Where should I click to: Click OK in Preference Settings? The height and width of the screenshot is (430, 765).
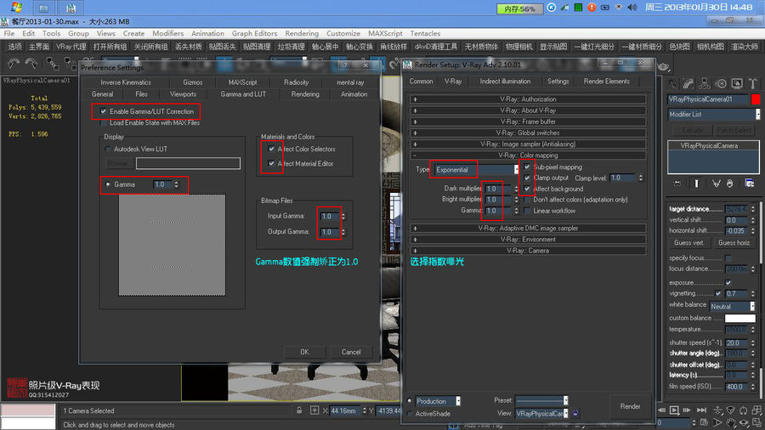tap(304, 352)
